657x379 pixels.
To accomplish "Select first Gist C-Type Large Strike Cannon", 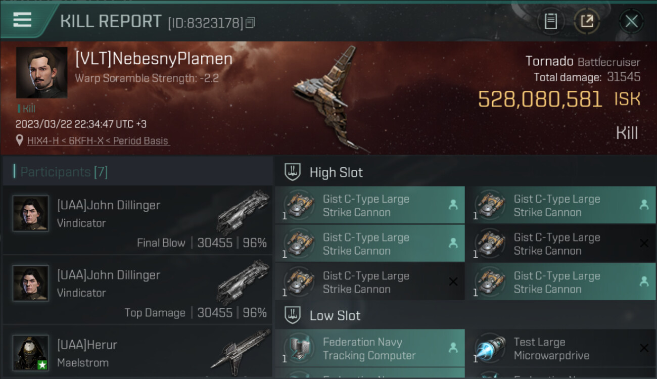I will pyautogui.click(x=370, y=205).
